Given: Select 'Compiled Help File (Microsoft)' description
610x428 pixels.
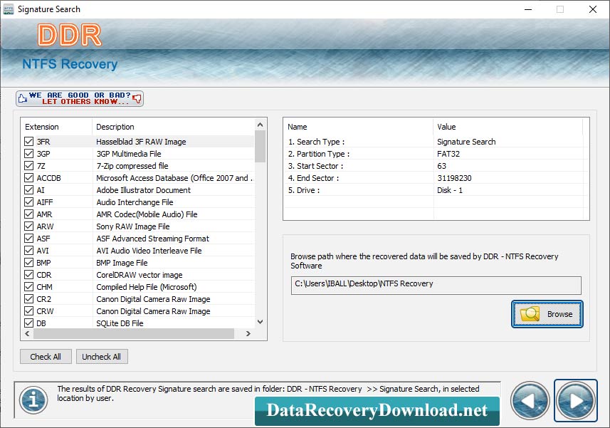Looking at the screenshot, I should pyautogui.click(x=147, y=287).
